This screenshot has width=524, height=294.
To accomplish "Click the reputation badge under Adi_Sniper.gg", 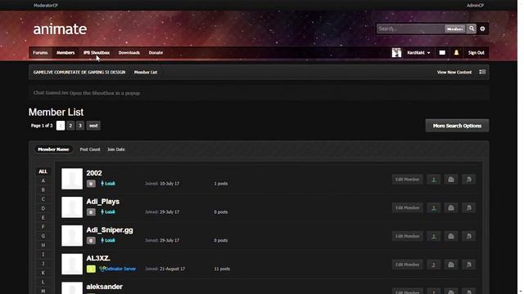I will pos(91,240).
